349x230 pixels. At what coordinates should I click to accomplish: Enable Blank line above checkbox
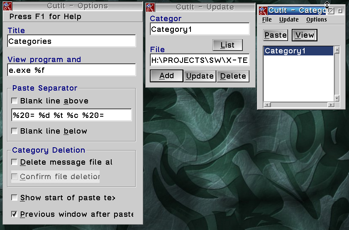pos(15,101)
